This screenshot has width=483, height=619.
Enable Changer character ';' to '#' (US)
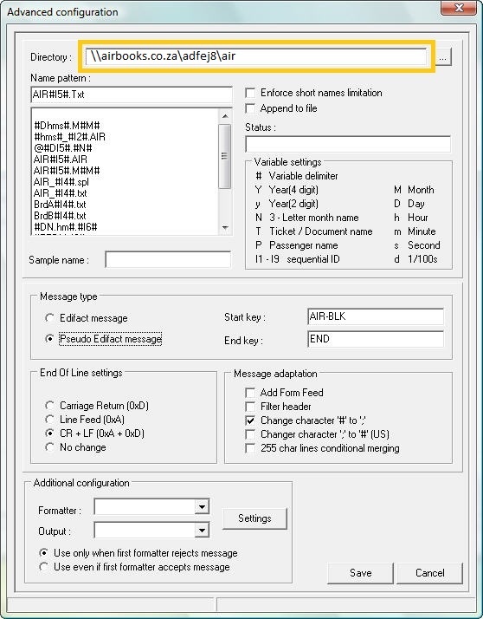coord(250,434)
